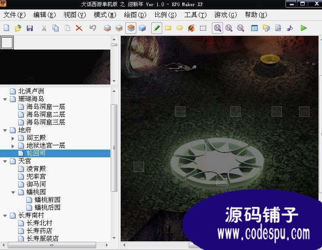Select the Layer 3 editing mode
This screenshot has height=250, width=322.
[x=131, y=28]
